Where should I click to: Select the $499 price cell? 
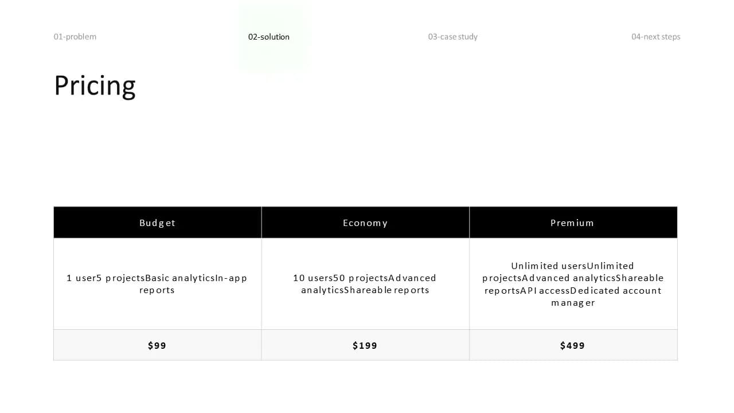(x=573, y=345)
